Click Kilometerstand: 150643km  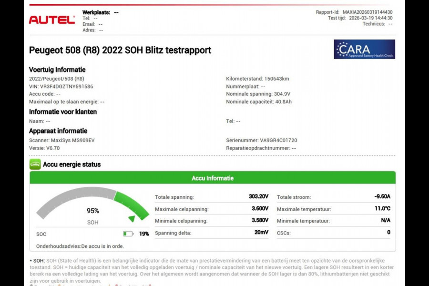(257, 79)
